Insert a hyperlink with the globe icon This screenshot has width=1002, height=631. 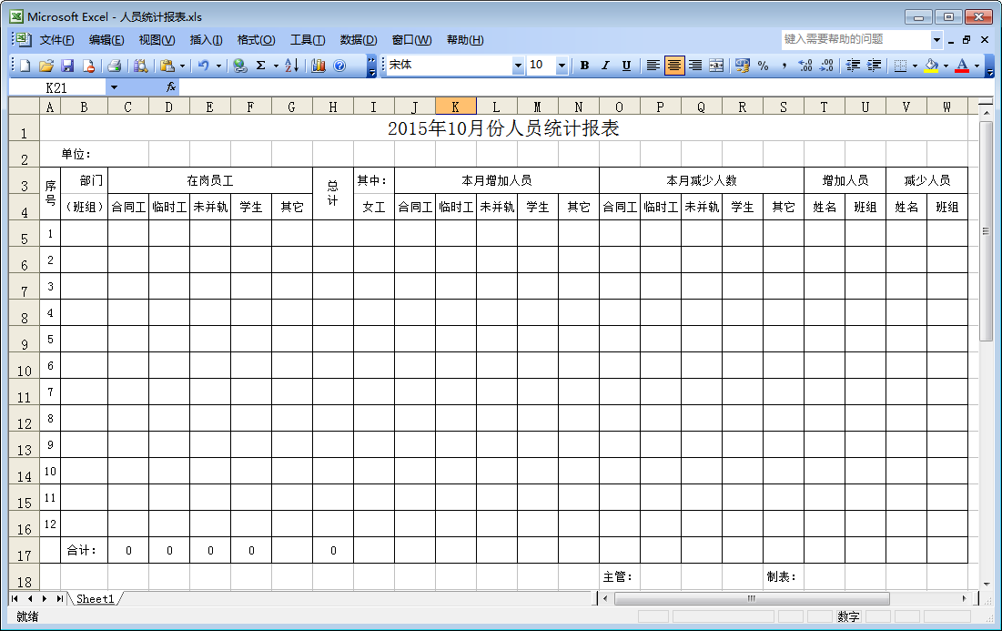pyautogui.click(x=240, y=66)
